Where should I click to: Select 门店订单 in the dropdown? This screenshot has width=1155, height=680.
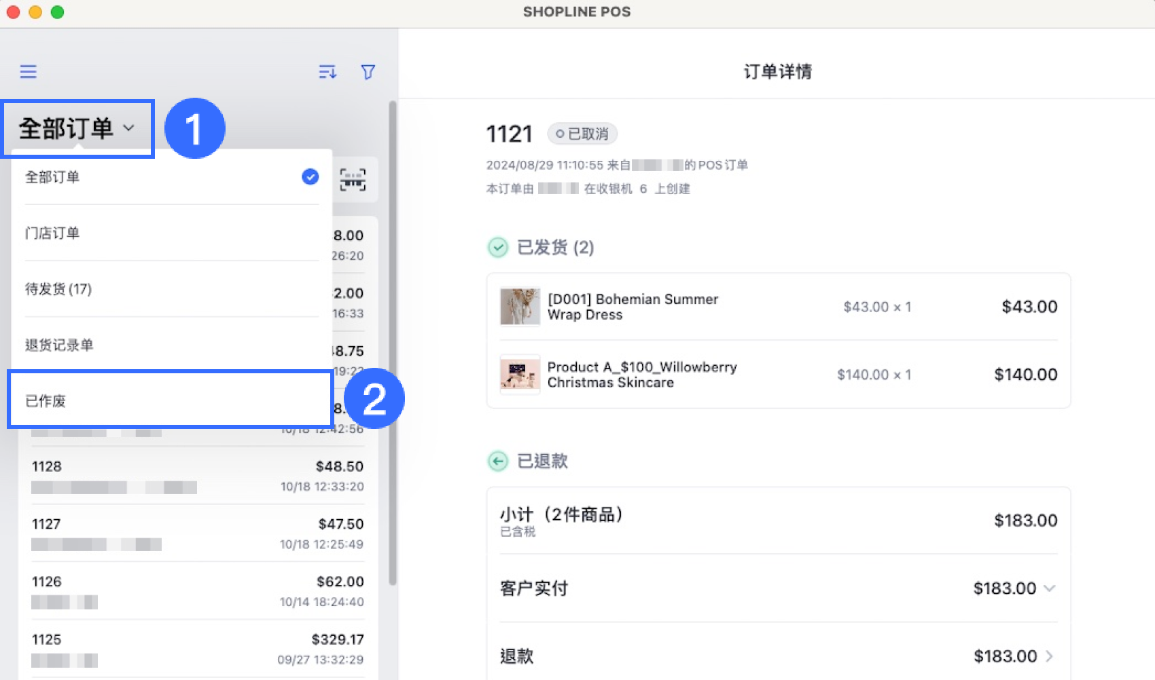pos(172,233)
